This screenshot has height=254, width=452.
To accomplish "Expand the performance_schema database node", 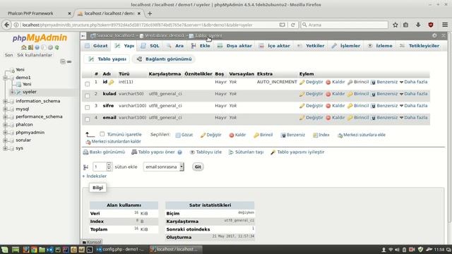I will [5, 116].
